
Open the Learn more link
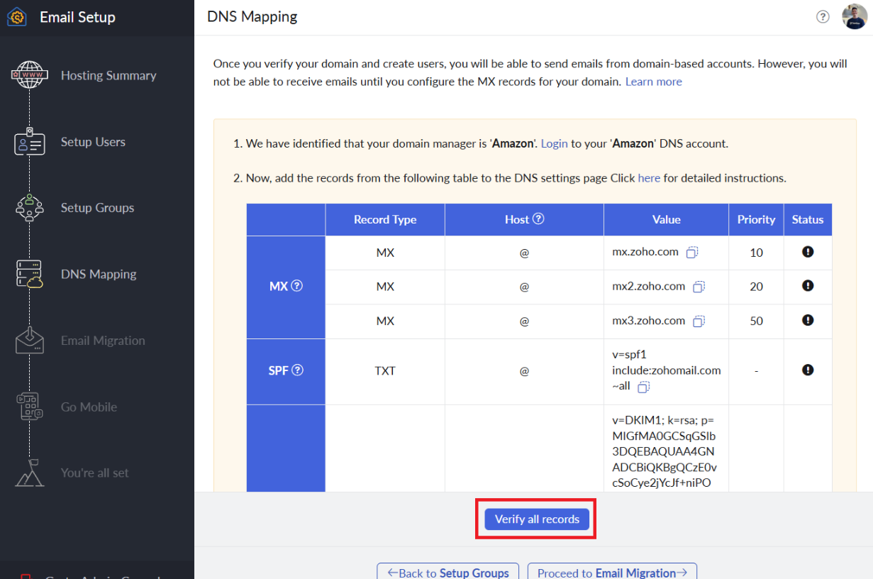(653, 82)
